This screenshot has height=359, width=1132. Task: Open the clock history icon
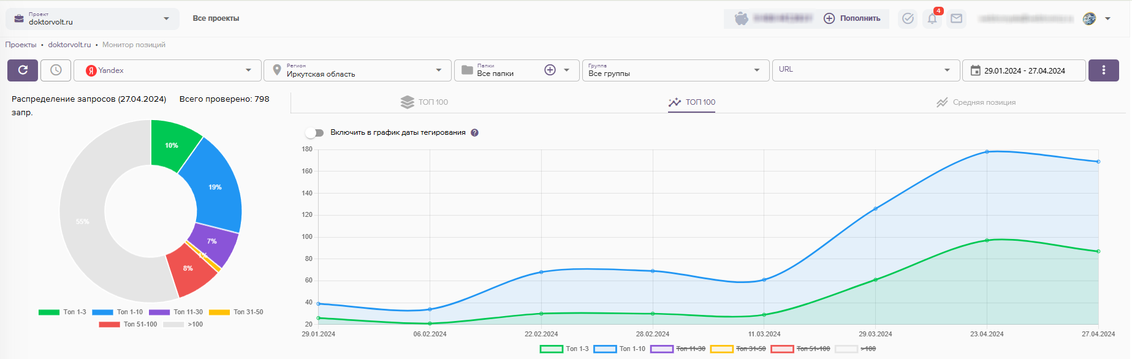pos(56,70)
